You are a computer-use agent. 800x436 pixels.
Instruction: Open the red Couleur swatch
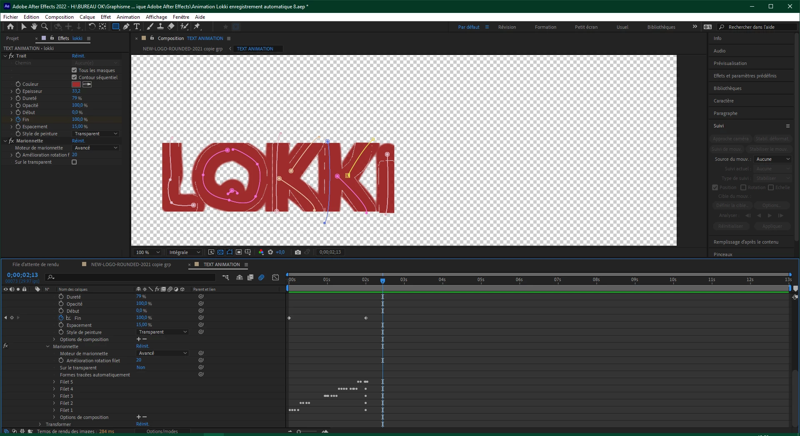pos(76,84)
